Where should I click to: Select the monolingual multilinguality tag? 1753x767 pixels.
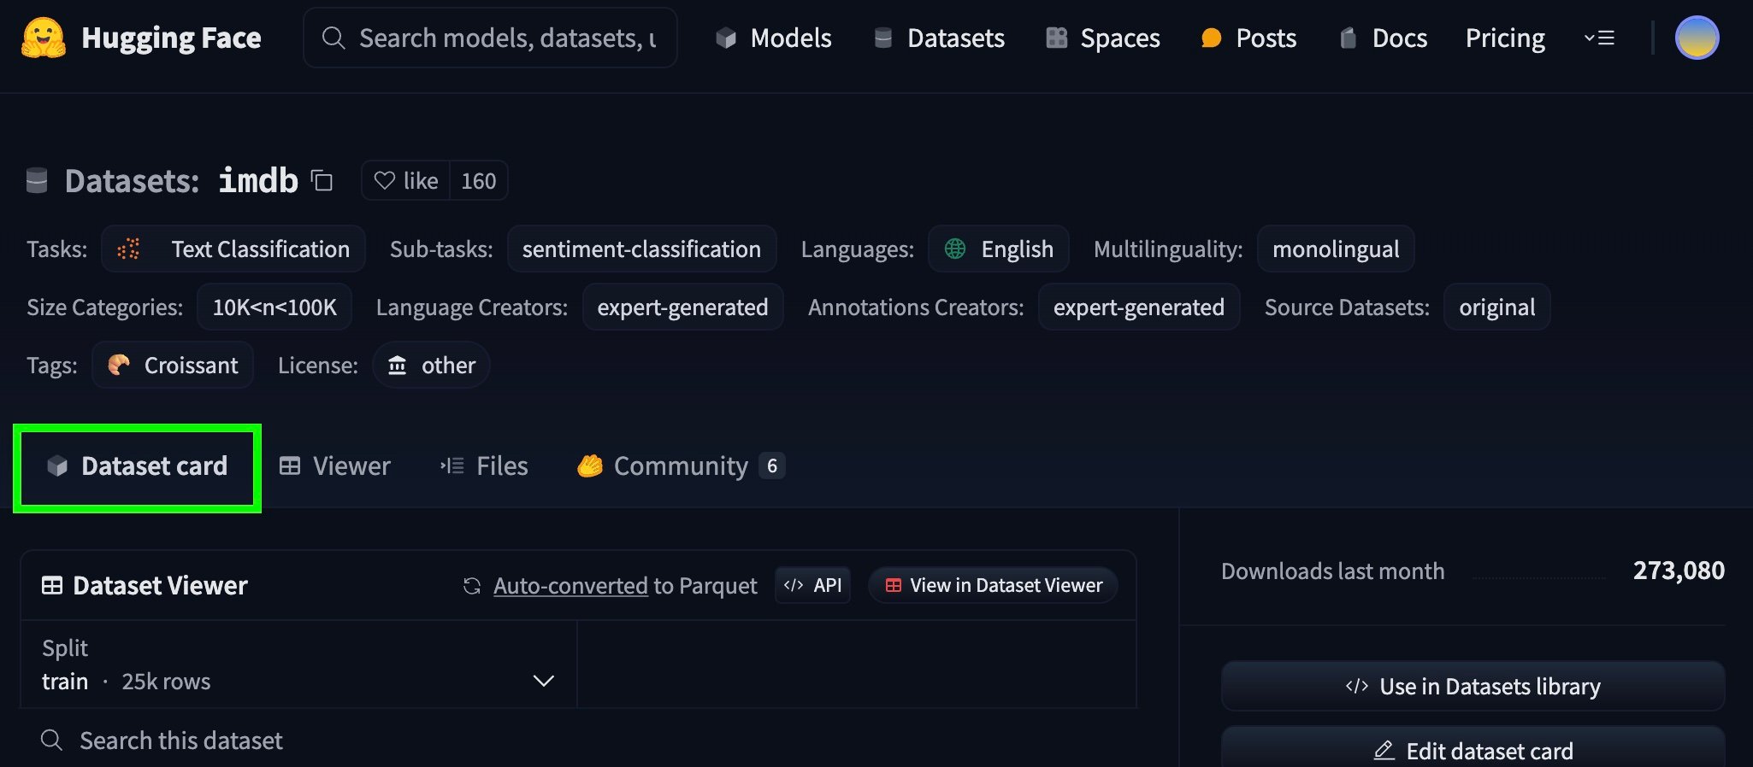click(1336, 249)
